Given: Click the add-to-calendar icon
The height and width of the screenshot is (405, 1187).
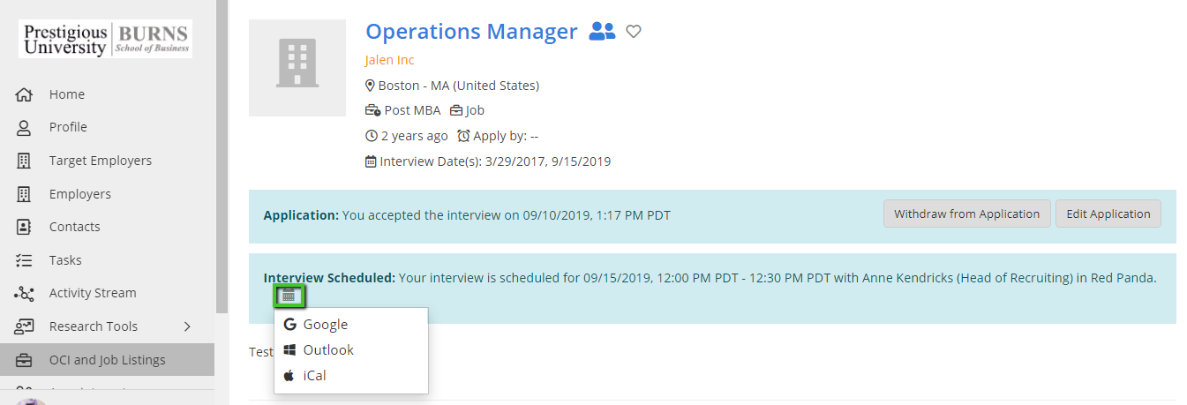Looking at the screenshot, I should pos(289,296).
